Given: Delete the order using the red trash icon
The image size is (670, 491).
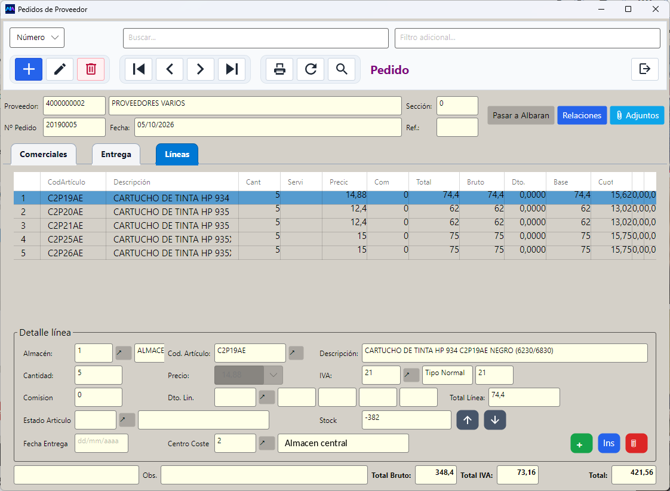Looking at the screenshot, I should (x=91, y=69).
